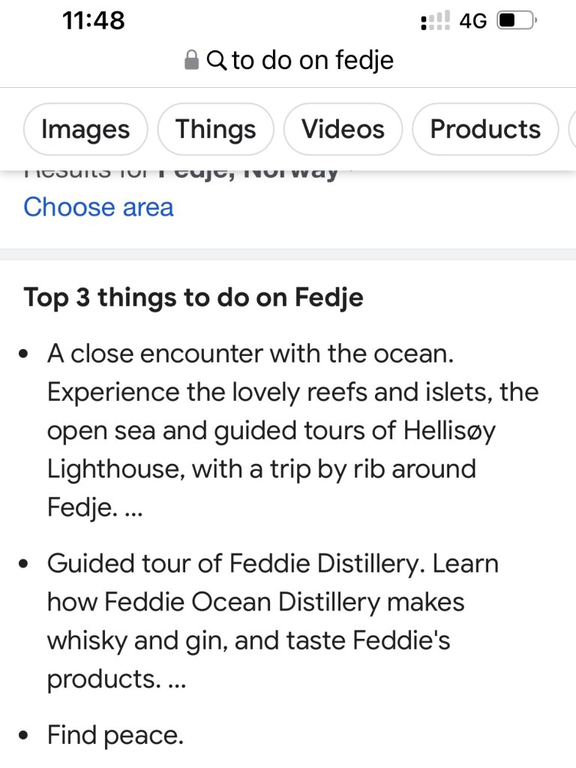Expand the ellipsis after "products."

click(x=173, y=679)
